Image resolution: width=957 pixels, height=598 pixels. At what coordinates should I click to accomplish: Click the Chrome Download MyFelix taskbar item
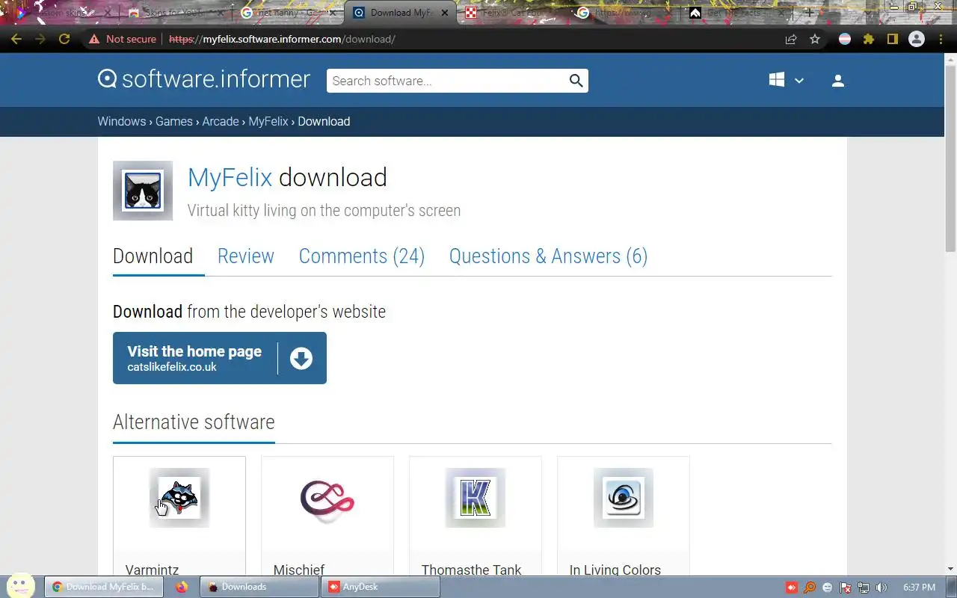tap(102, 587)
